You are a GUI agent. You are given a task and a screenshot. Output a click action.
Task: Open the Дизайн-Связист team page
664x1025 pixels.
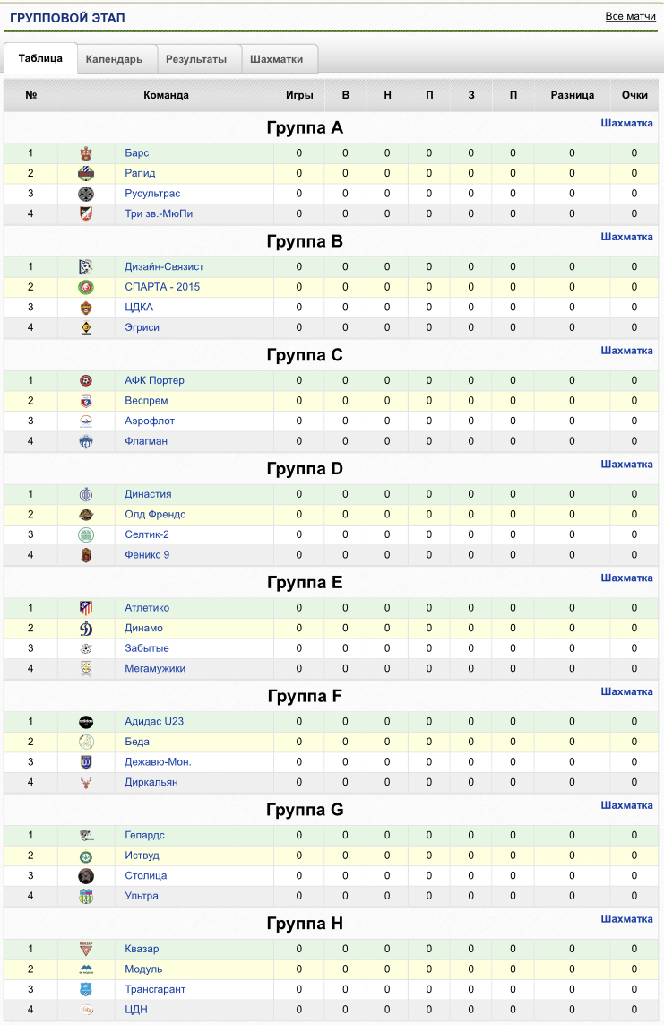164,266
